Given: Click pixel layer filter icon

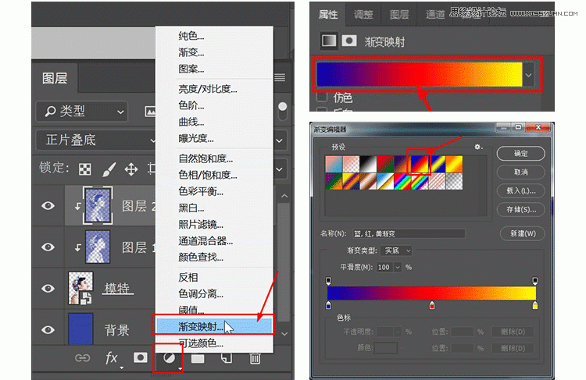Looking at the screenshot, I should (150, 111).
